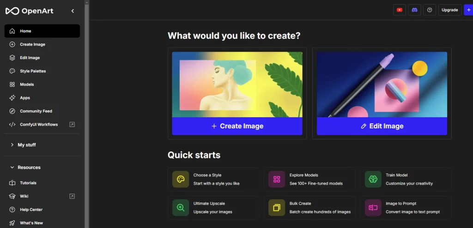Click the Choose a Style palette icon

coord(181,179)
